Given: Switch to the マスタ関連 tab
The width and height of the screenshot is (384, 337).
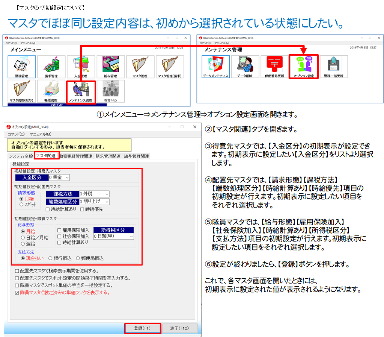Looking at the screenshot, I should (46, 156).
